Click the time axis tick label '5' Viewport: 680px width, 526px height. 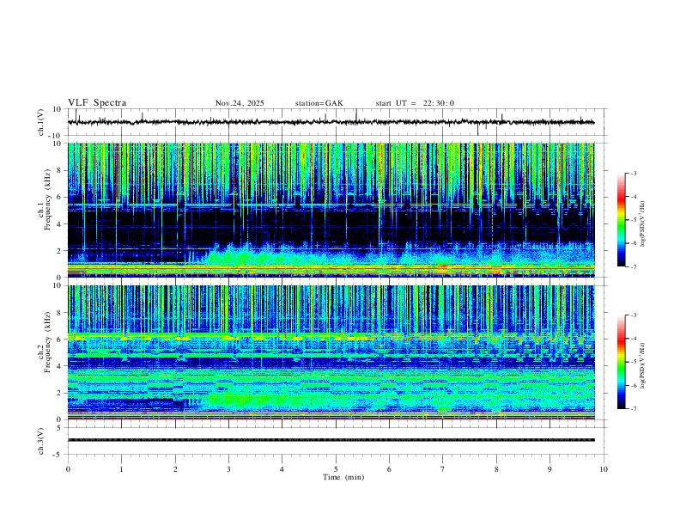(336, 469)
